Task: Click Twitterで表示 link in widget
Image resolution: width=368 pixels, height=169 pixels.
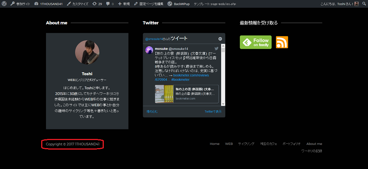Action: [x=213, y=111]
